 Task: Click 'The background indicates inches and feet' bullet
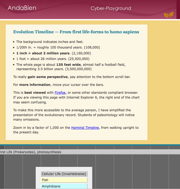50,42
